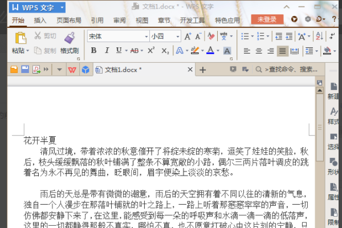Click the 未登录 login button
This screenshot has height=228, width=342.
coord(267,19)
